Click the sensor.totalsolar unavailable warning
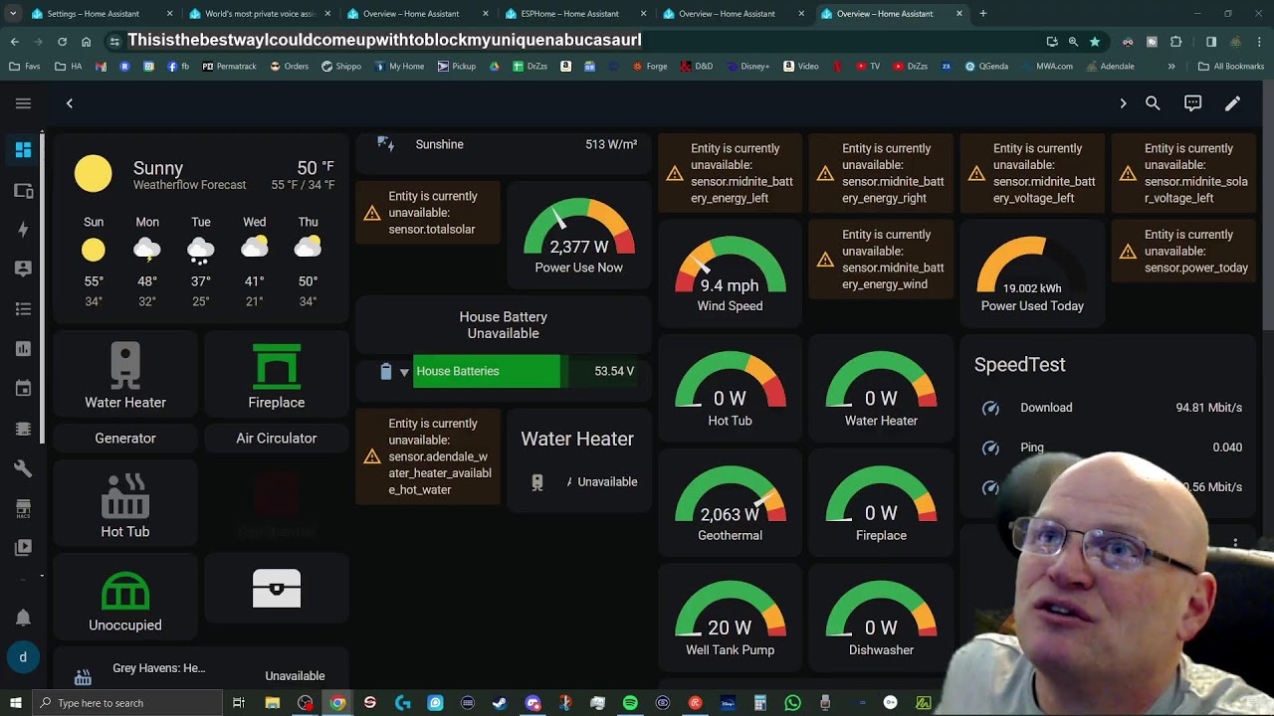Screen dimensions: 1274x716 (x=428, y=213)
